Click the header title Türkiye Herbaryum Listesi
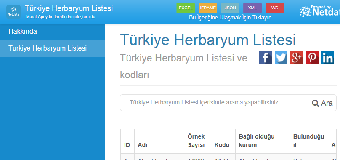Screen dimensions: 340x160 point(69,8)
